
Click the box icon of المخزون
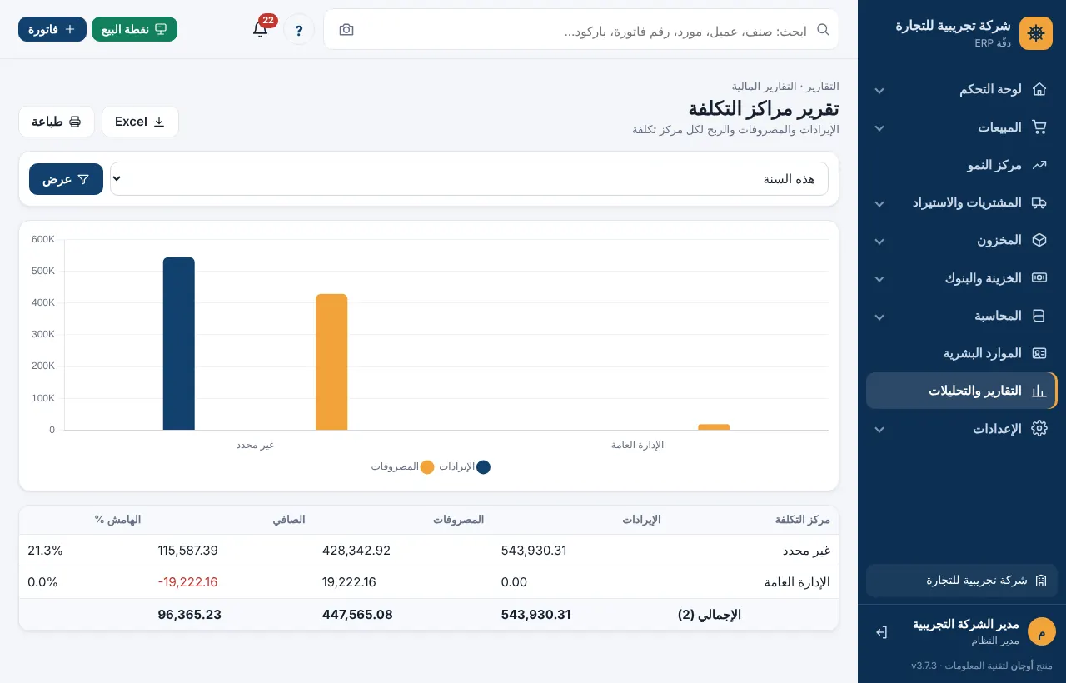coord(1039,240)
